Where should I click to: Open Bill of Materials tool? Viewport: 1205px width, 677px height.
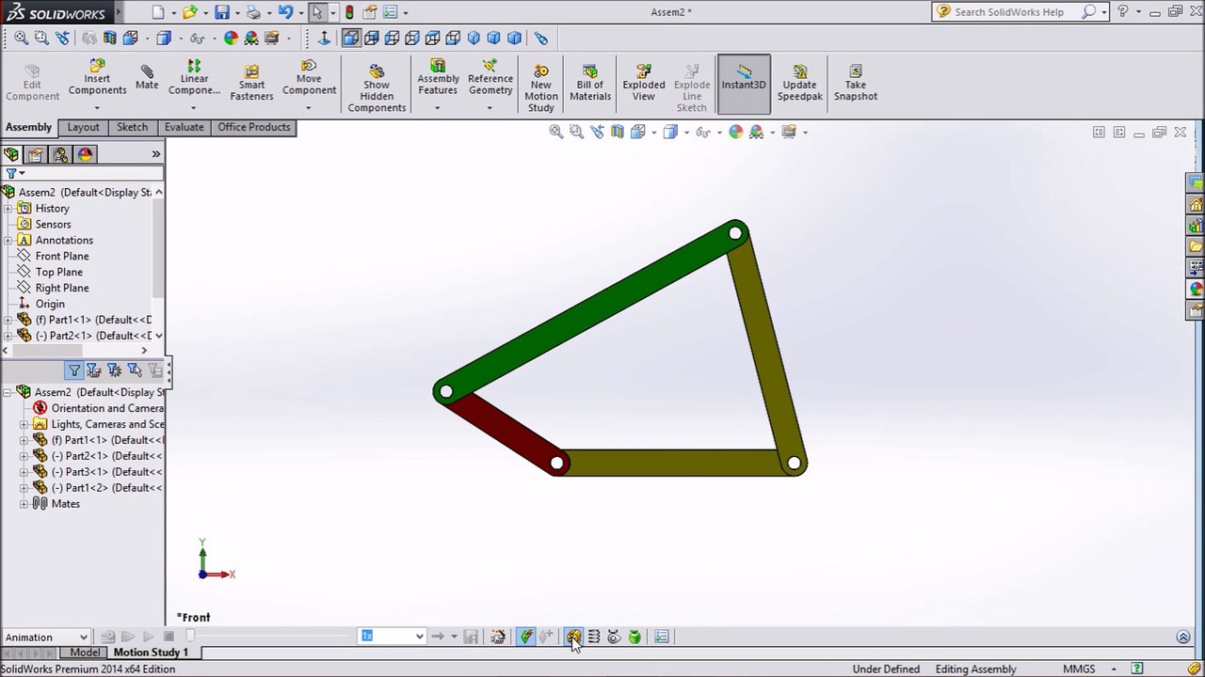590,83
